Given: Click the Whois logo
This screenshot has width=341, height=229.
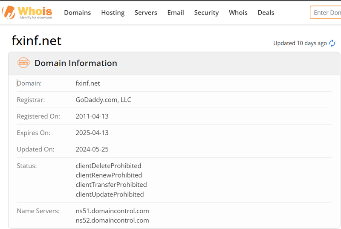Looking at the screenshot, I should (x=27, y=13).
